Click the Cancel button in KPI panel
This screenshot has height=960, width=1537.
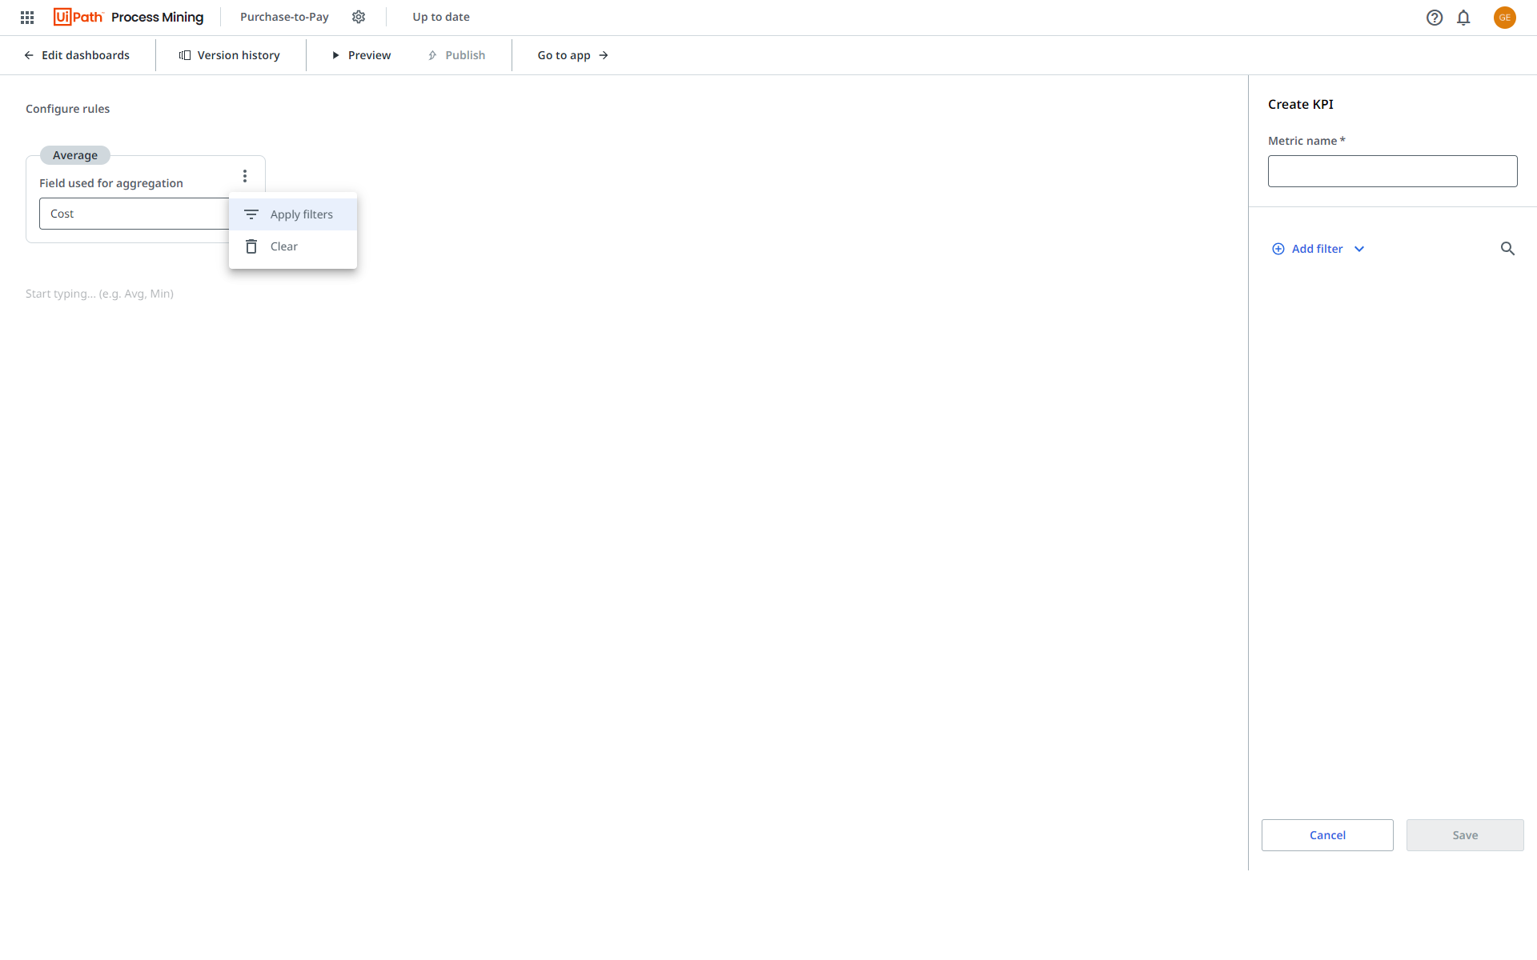click(x=1328, y=835)
